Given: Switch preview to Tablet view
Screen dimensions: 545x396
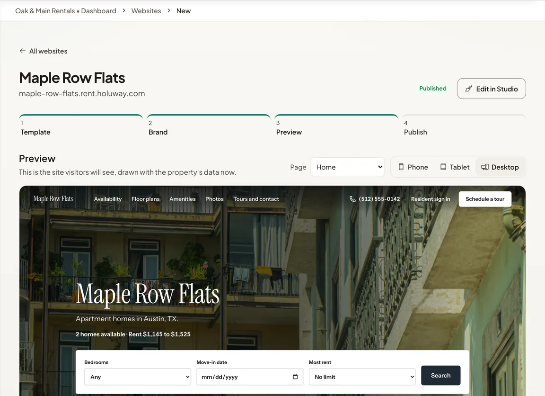Looking at the screenshot, I should pos(455,167).
